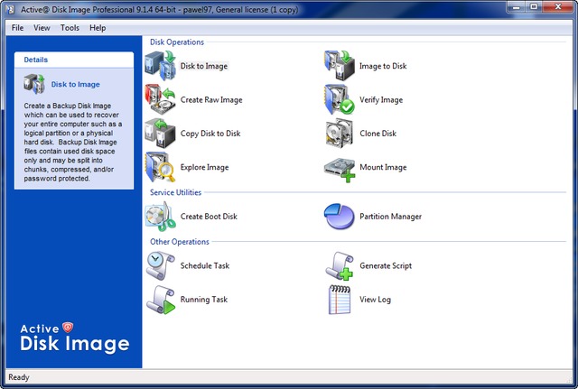Viewport: 578px width, 389px height.
Task: Select the Mount Image icon
Action: point(338,167)
